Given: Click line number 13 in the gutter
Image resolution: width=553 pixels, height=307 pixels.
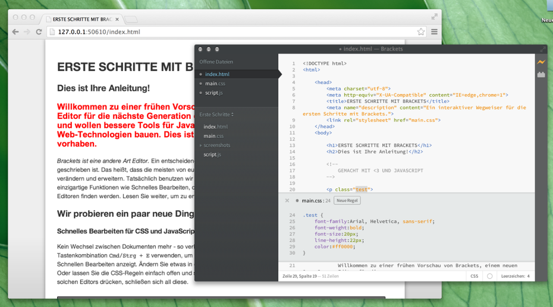Looking at the screenshot, I should [x=292, y=145].
